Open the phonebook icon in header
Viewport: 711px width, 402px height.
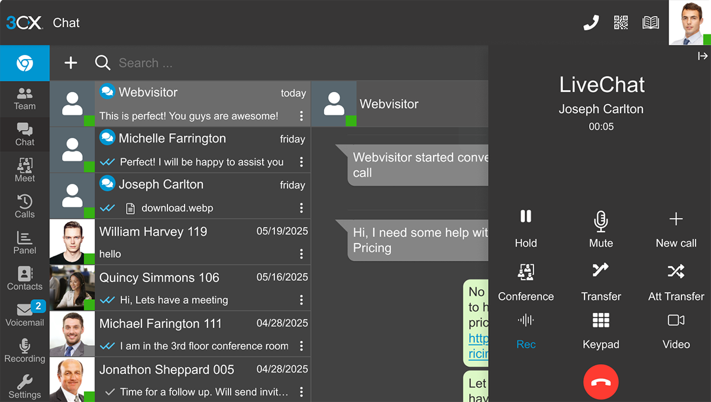[x=651, y=23]
